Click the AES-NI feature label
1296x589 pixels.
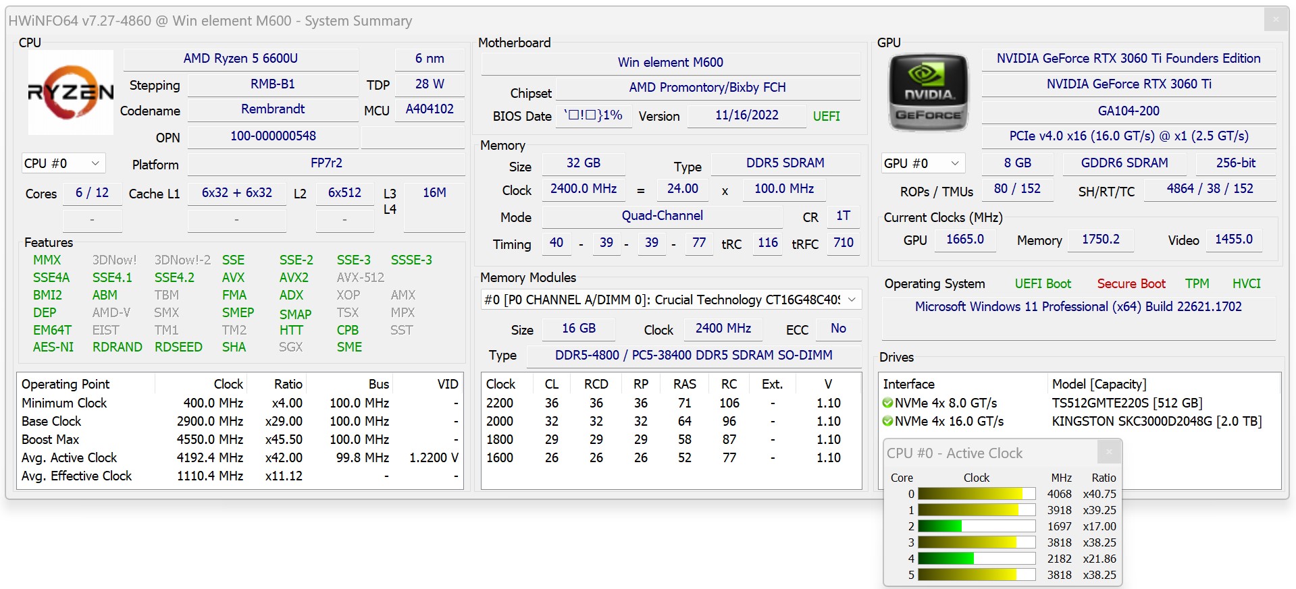pyautogui.click(x=53, y=347)
